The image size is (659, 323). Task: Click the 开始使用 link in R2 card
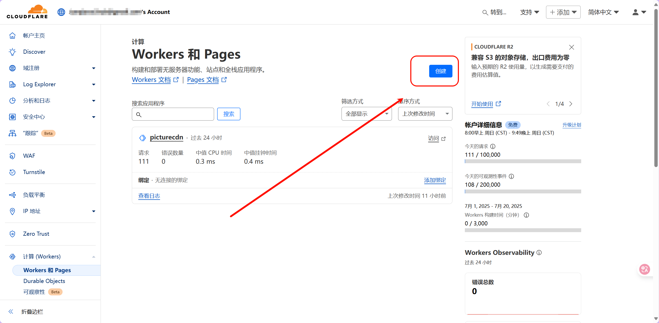pyautogui.click(x=486, y=104)
